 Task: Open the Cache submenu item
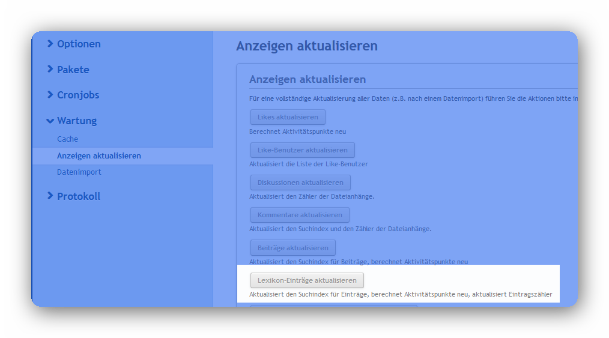pyautogui.click(x=67, y=139)
